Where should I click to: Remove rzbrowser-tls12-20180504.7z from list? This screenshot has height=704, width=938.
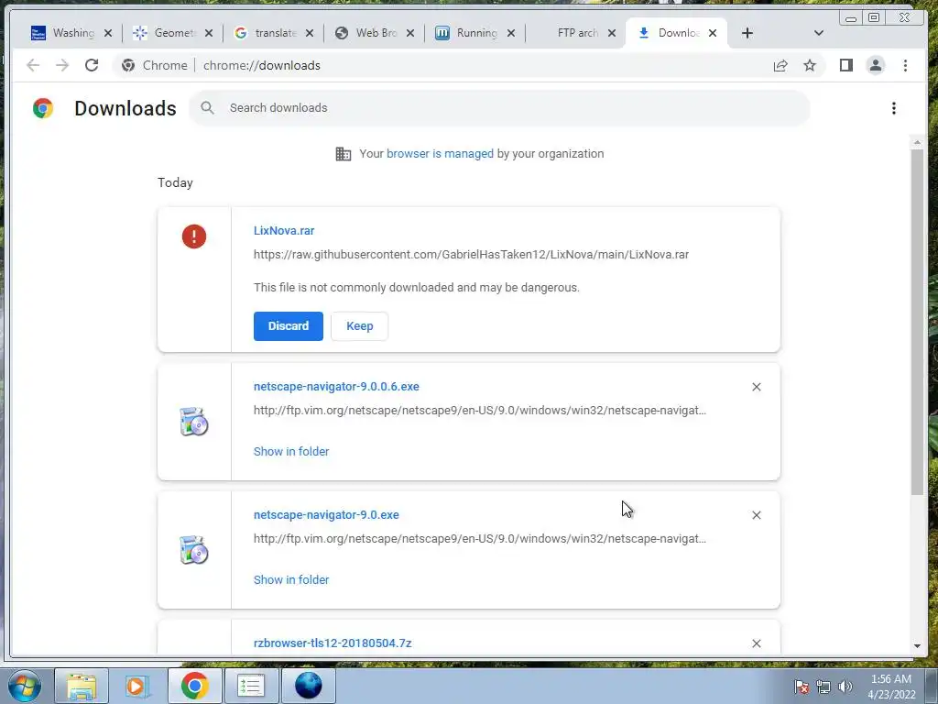756,643
